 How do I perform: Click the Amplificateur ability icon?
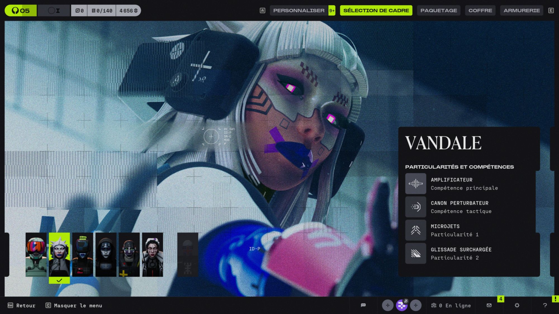pos(416,184)
